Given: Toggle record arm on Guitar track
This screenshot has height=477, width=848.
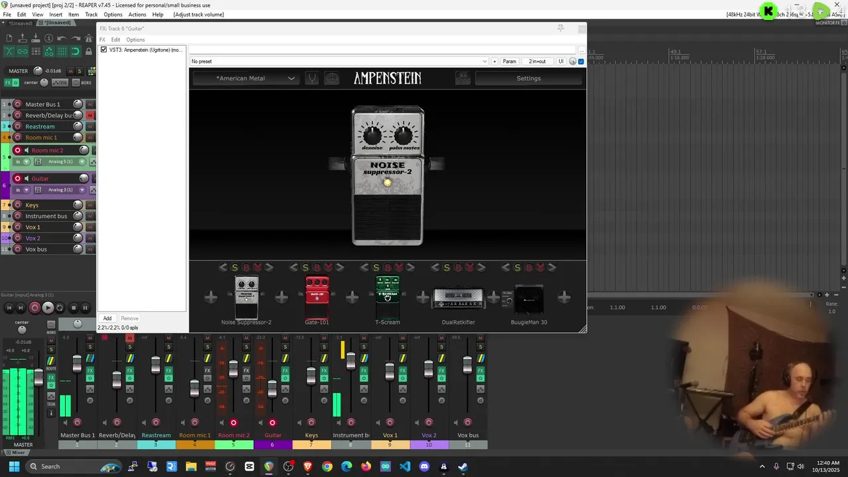Looking at the screenshot, I should point(18,178).
